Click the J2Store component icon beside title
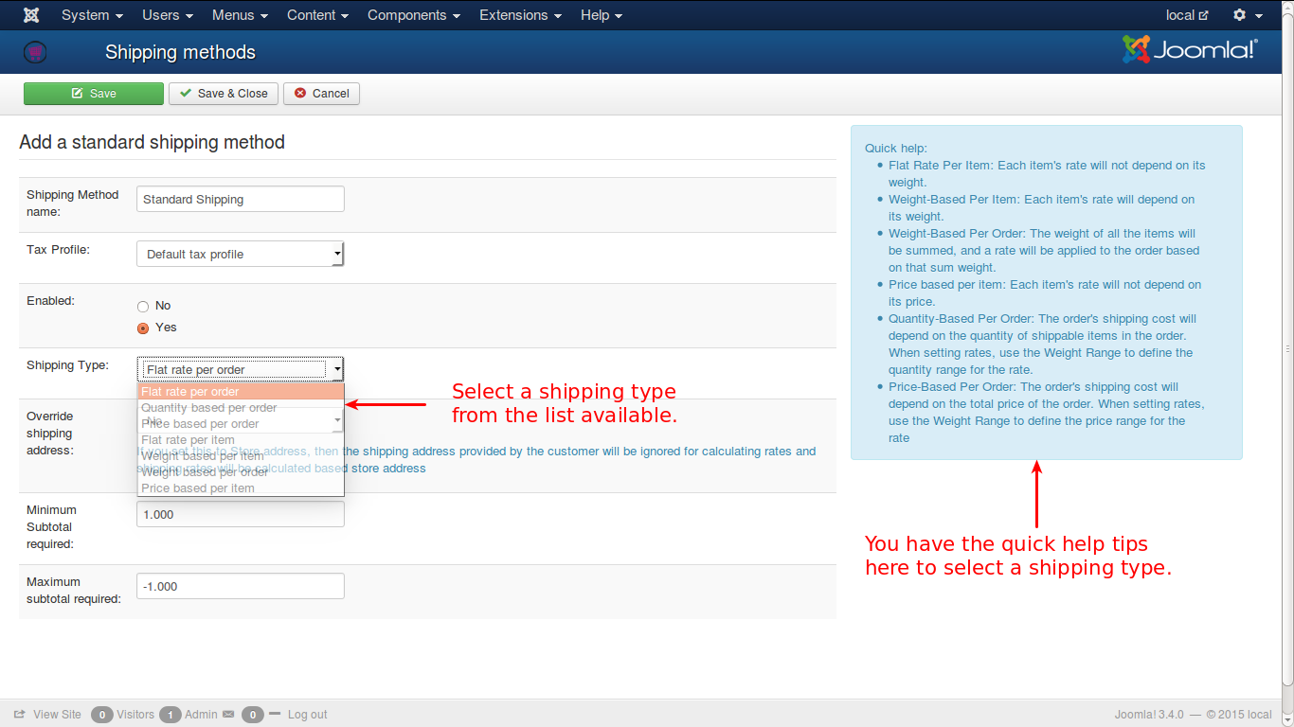The image size is (1294, 727). [35, 52]
